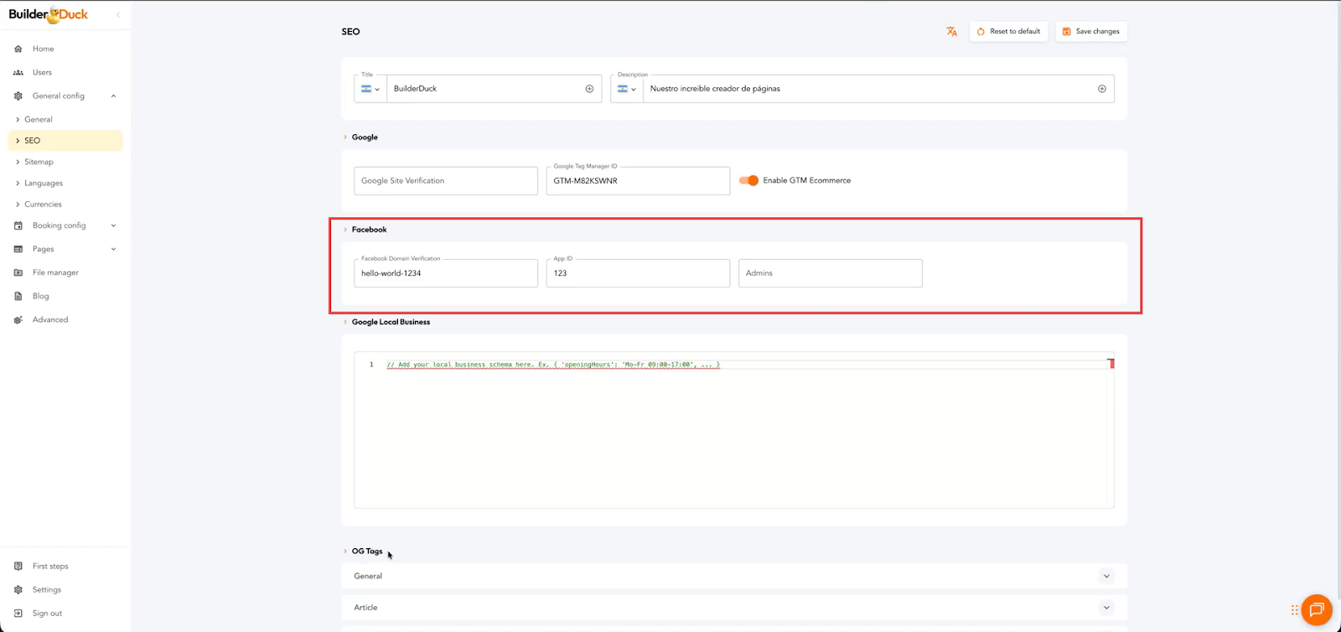Screen dimensions: 1341x632
Task: Click the Google Site Verification input field
Action: (445, 181)
